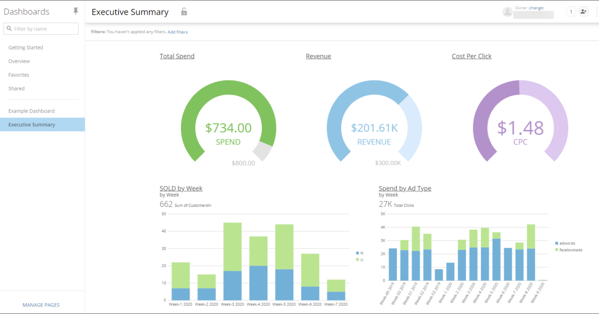Open the add collaborator icon
599x314 pixels.
tap(583, 12)
